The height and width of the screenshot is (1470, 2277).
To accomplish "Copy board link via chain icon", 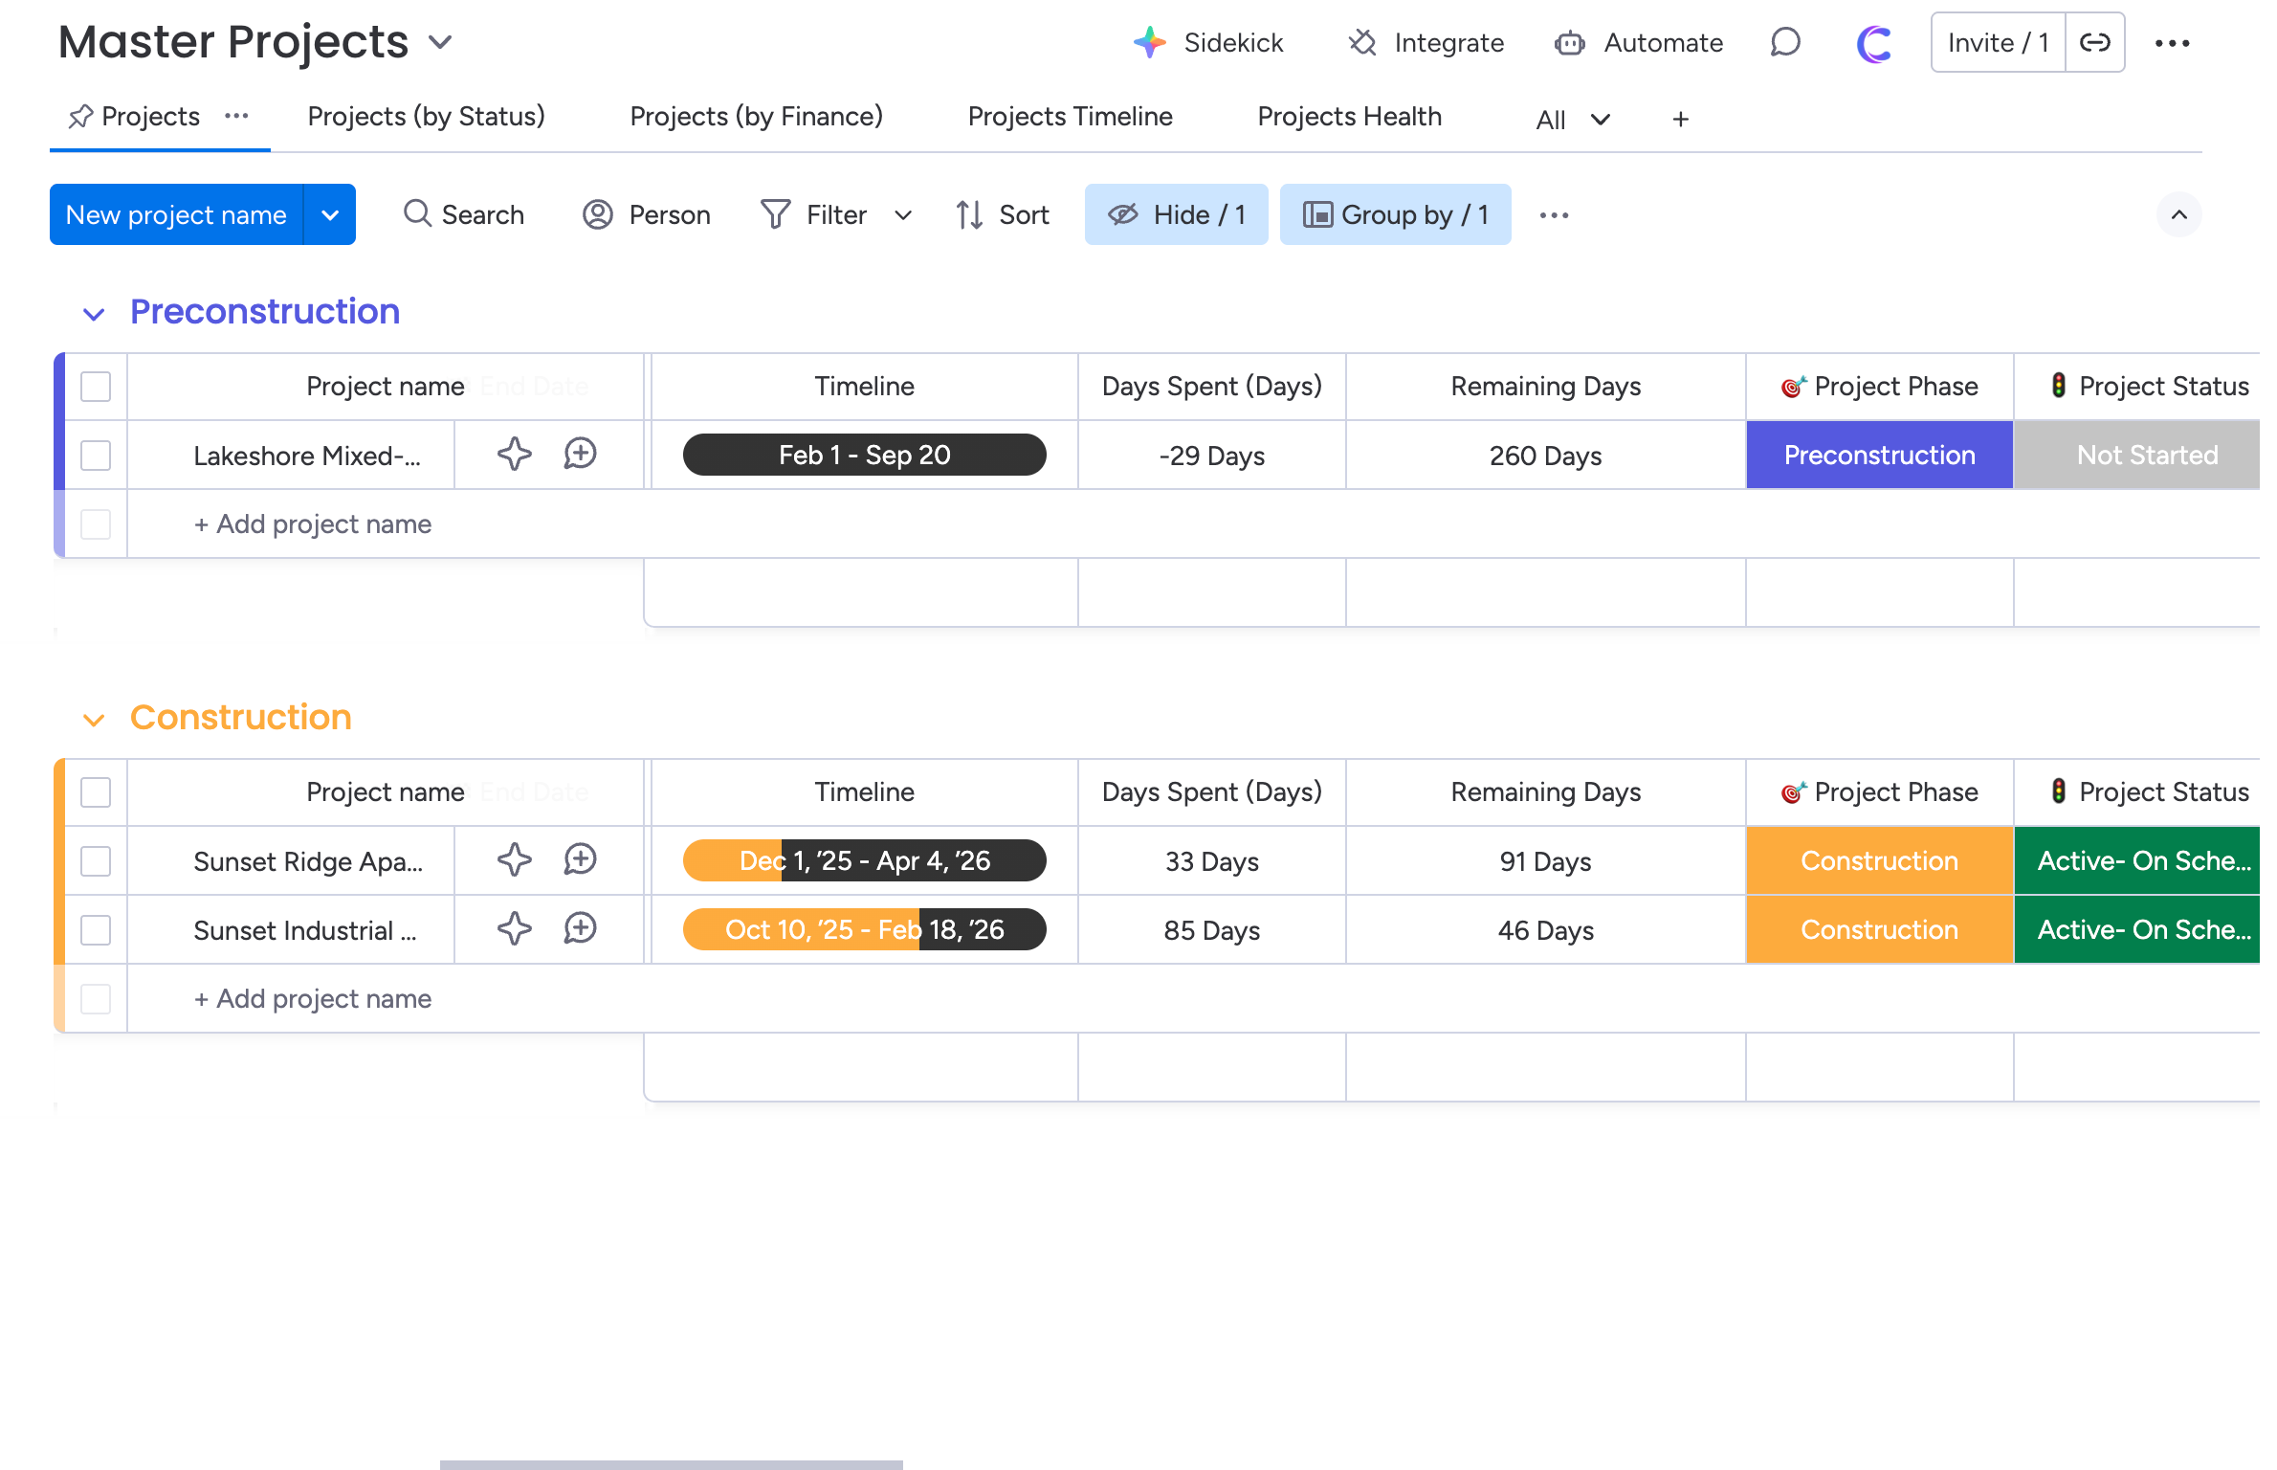I will point(2095,43).
